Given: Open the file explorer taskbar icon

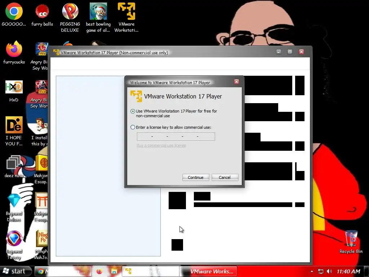Looking at the screenshot, I should pos(114,271).
